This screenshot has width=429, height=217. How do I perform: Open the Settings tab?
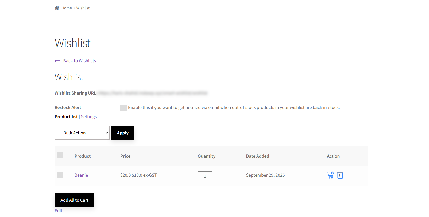(x=89, y=117)
